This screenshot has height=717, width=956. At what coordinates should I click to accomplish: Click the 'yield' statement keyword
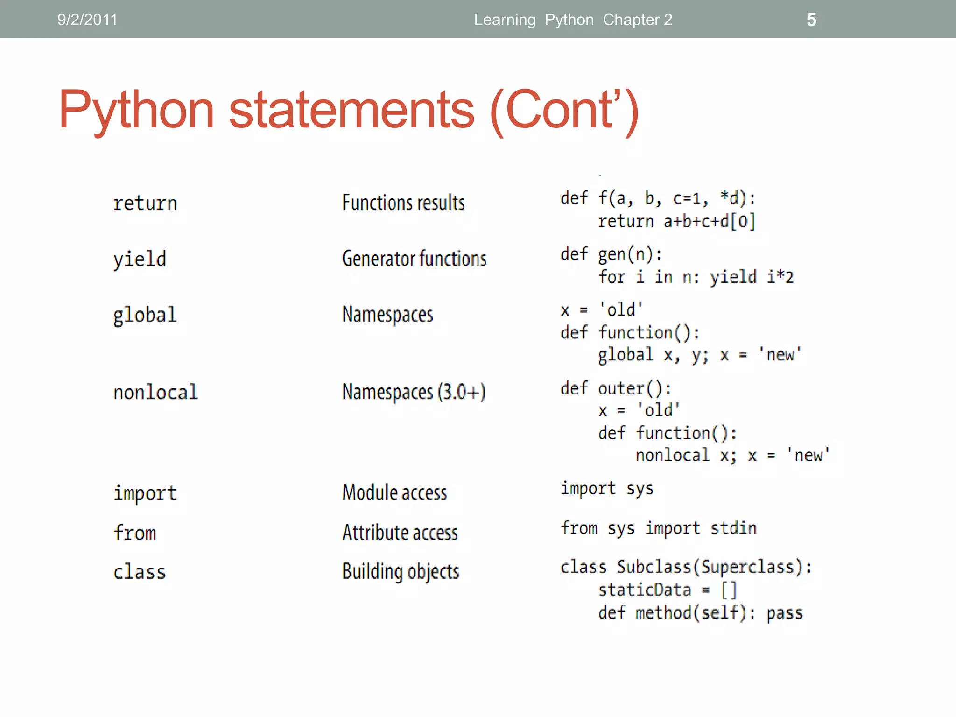140,259
